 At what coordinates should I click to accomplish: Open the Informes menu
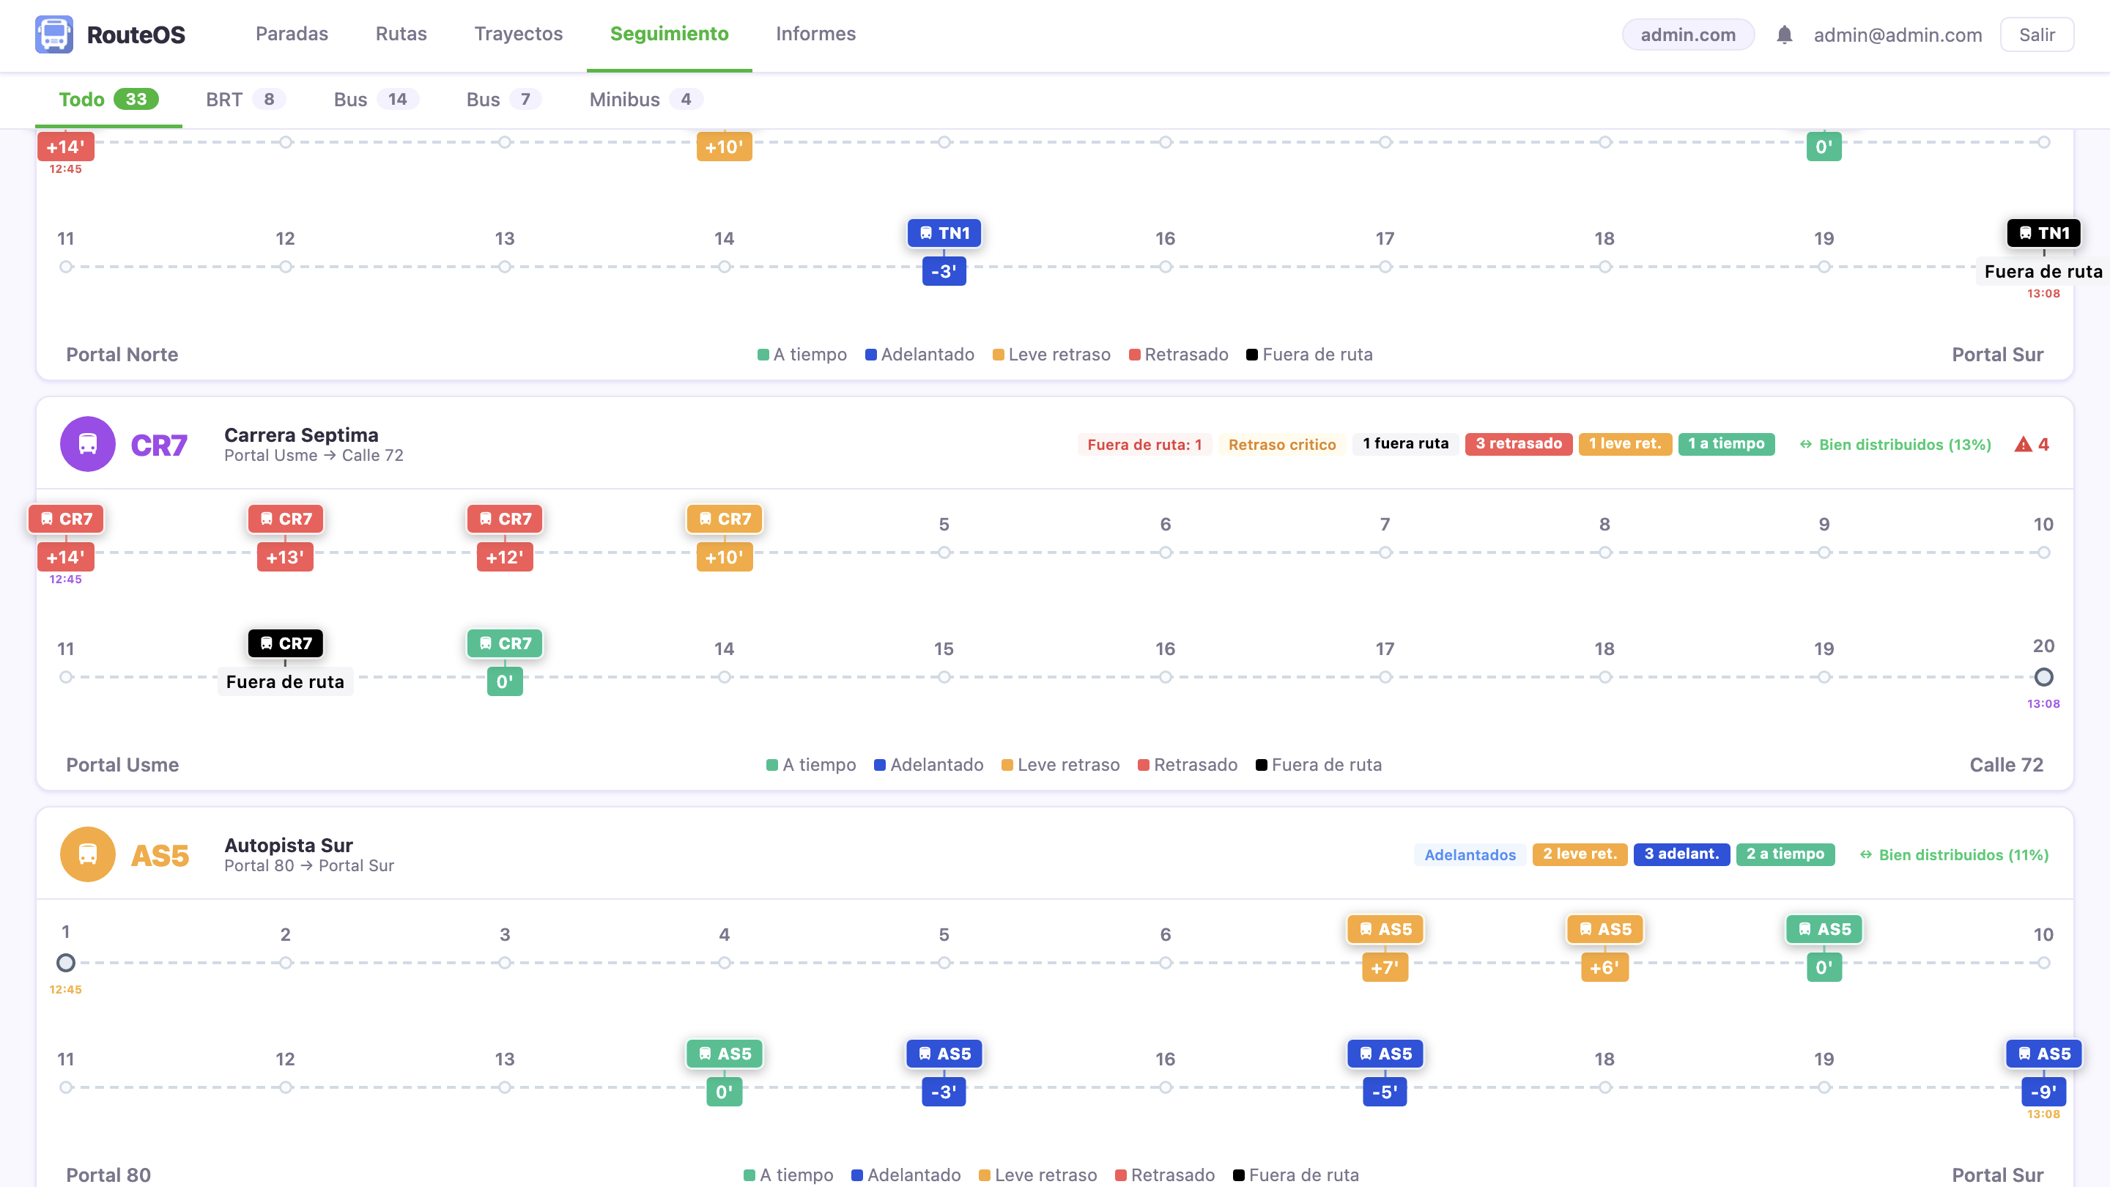(x=816, y=34)
